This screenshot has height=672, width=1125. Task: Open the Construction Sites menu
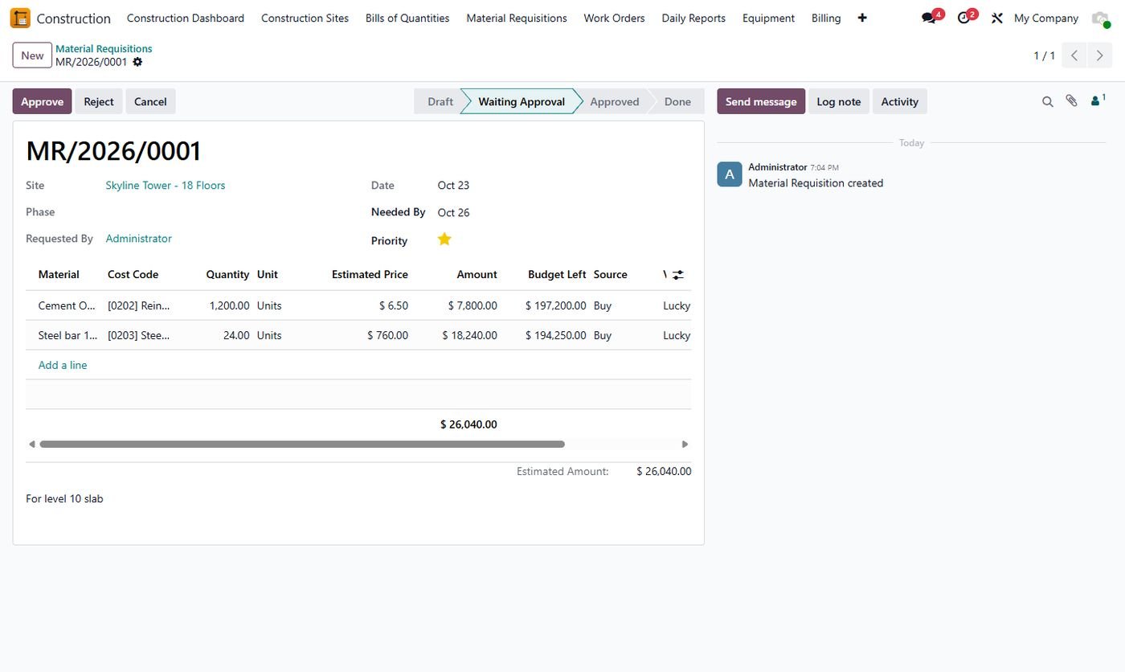(305, 18)
